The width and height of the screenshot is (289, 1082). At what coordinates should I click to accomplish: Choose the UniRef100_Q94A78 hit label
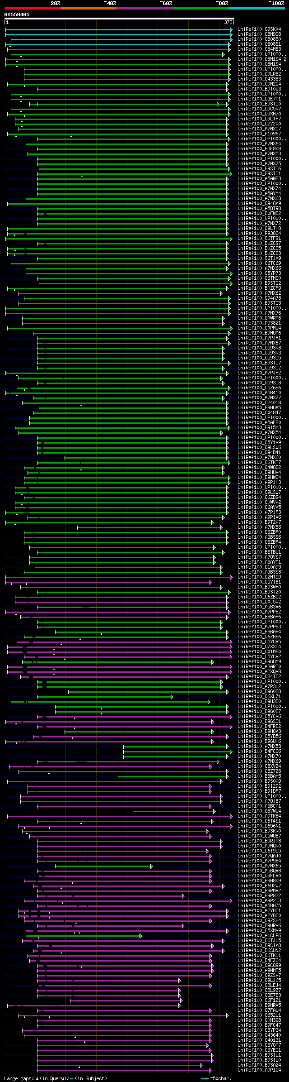point(259,298)
